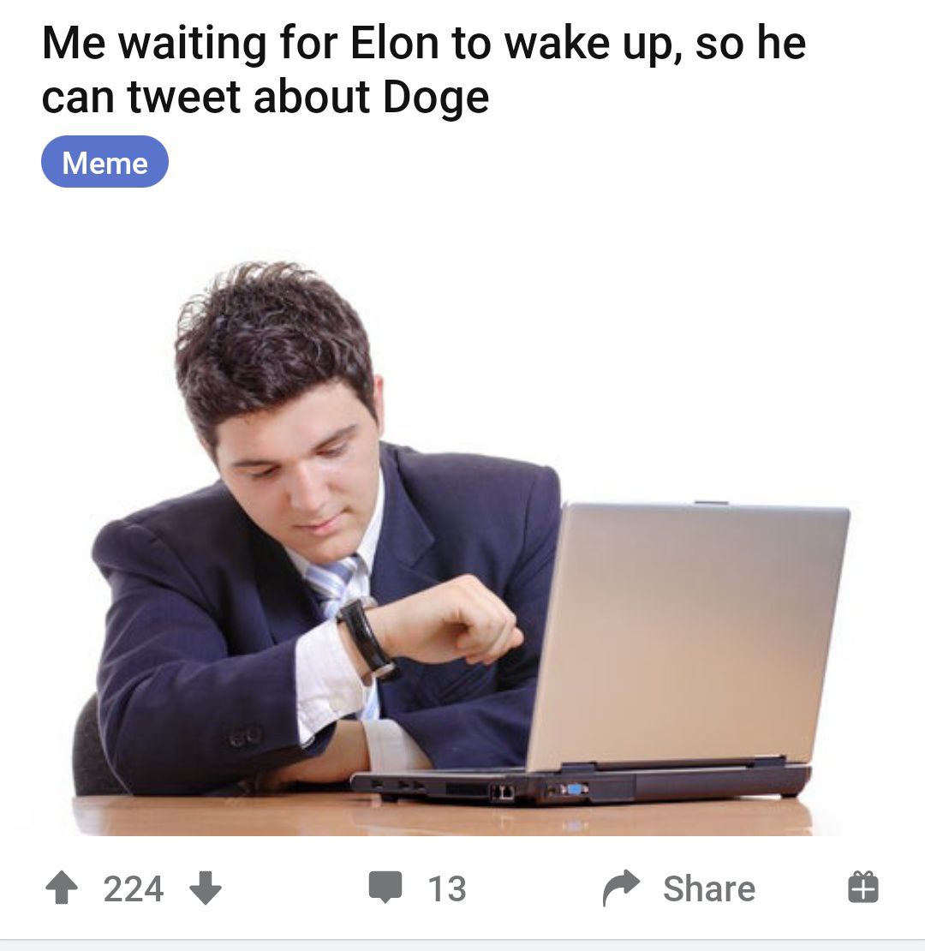
Task: Click the wooden desk surface in the photo
Action: point(443,816)
